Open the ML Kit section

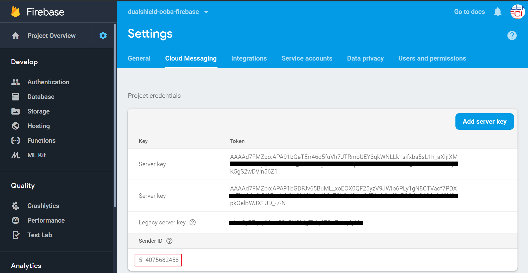click(37, 155)
